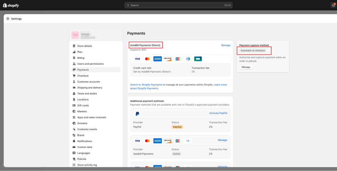Click the Policies icon
Viewport: 337px width, 171px height.
74,159
